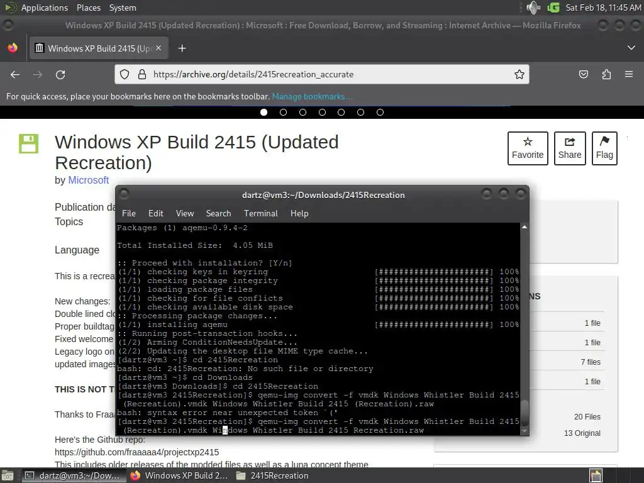644x483 pixels.
Task: Click the Favorite star button
Action: [x=528, y=148]
